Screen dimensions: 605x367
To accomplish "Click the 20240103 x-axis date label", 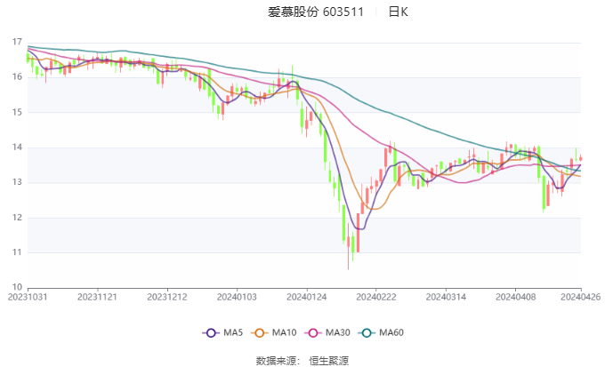I will pyautogui.click(x=236, y=297).
